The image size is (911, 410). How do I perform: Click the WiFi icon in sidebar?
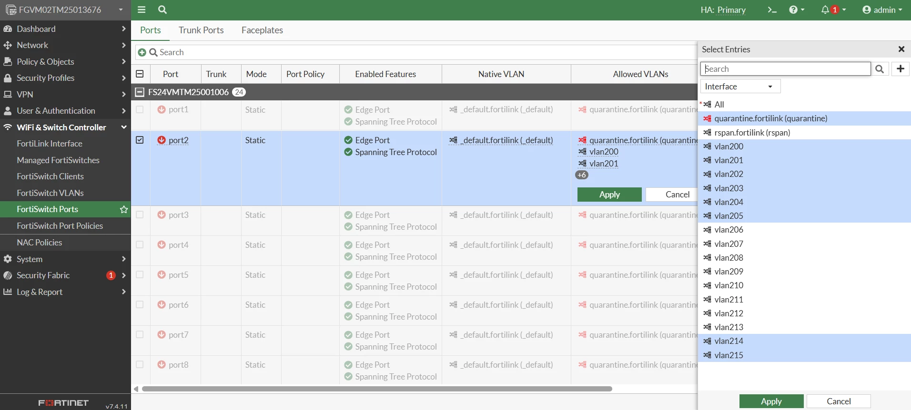8,127
